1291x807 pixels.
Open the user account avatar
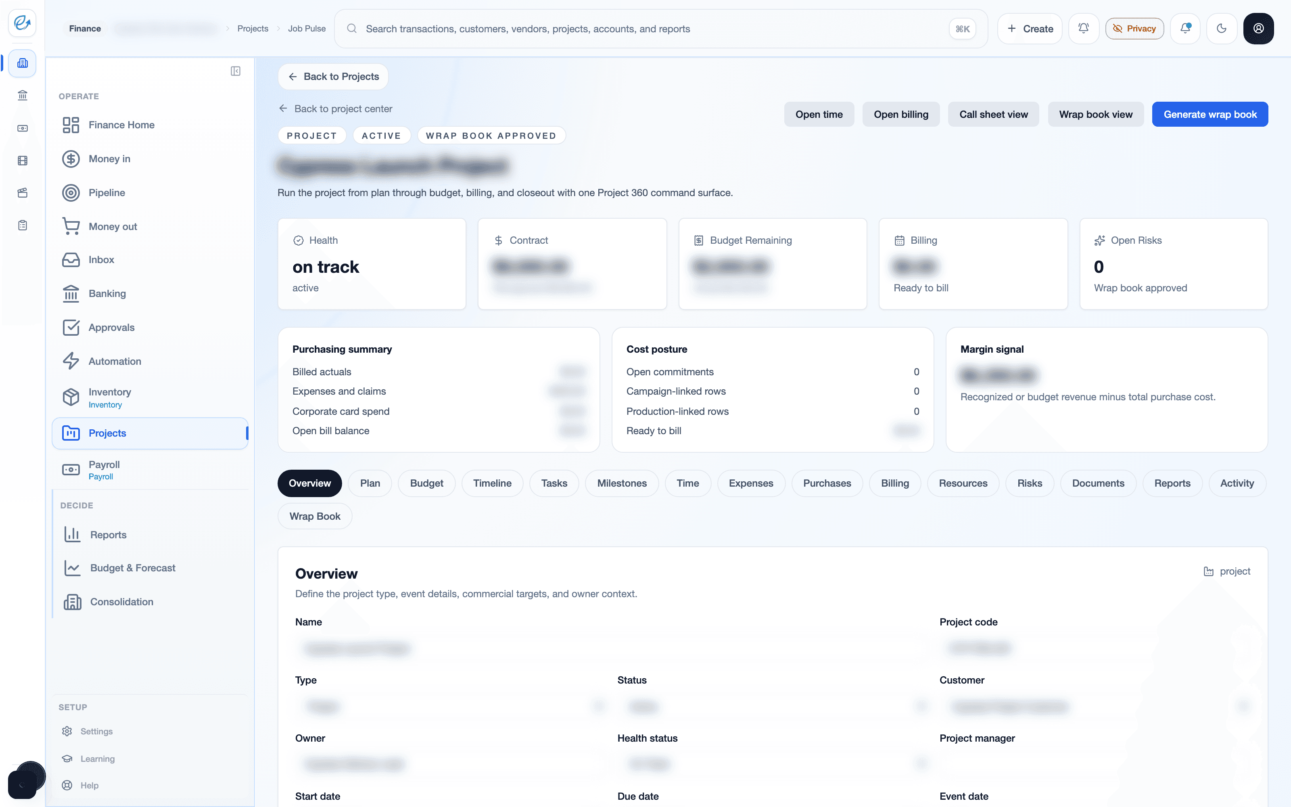tap(1258, 28)
